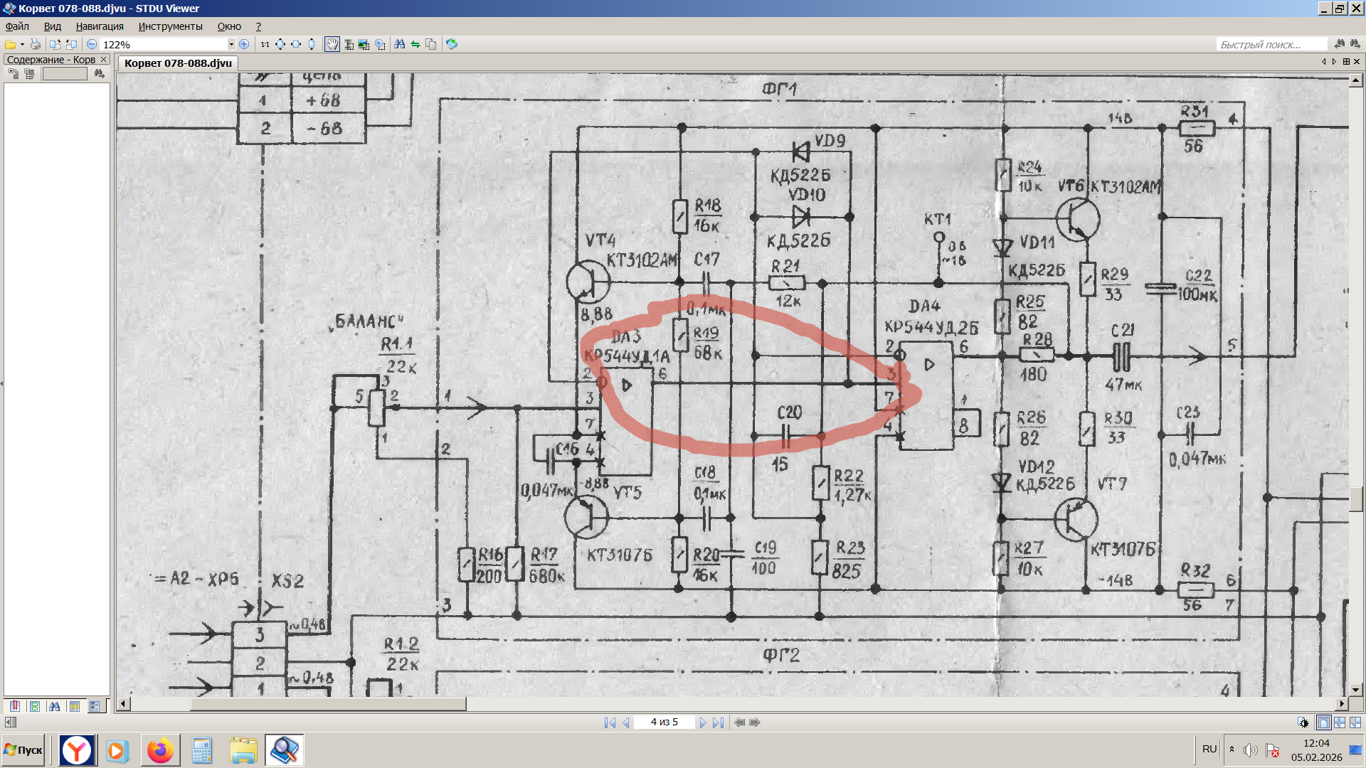1366x768 pixels.
Task: Select the image selection tool icon
Action: pos(364,44)
